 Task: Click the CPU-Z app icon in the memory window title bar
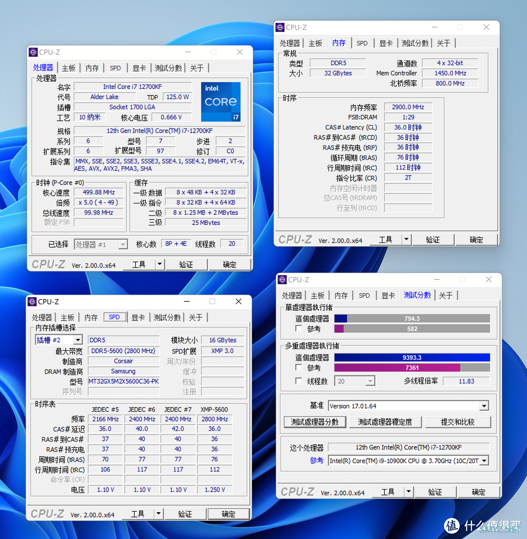[280, 27]
